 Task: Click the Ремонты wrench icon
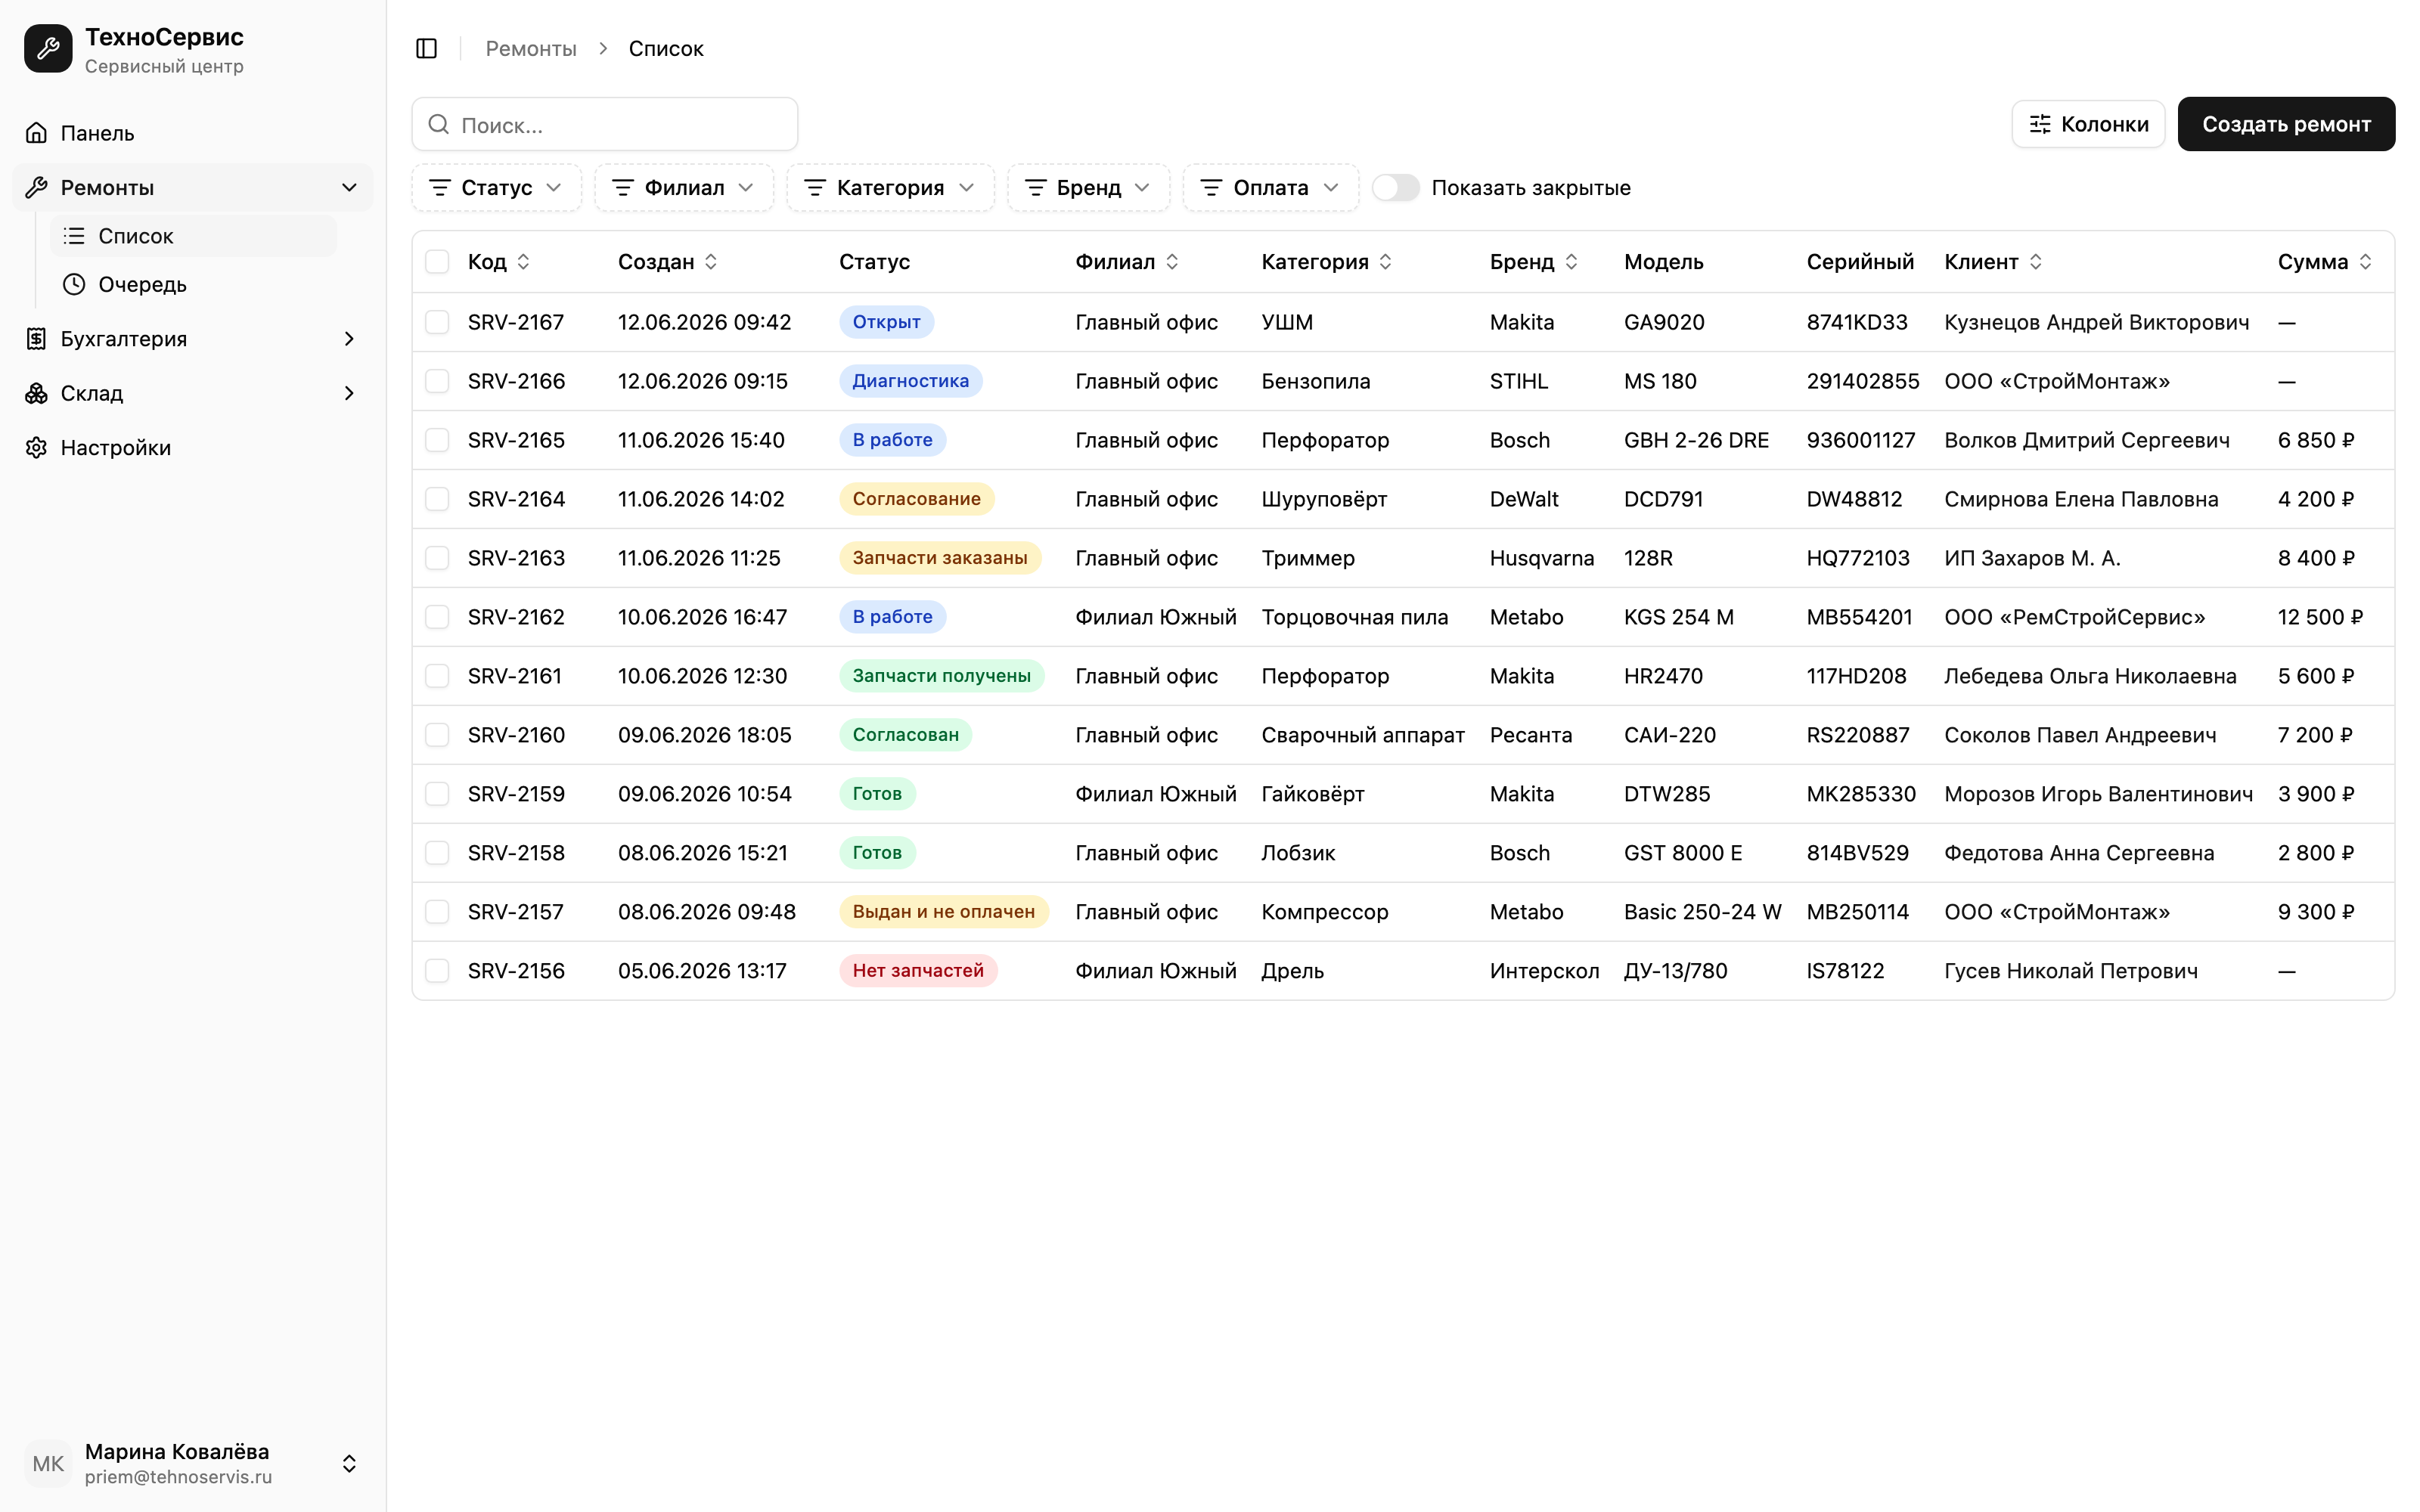tap(36, 187)
